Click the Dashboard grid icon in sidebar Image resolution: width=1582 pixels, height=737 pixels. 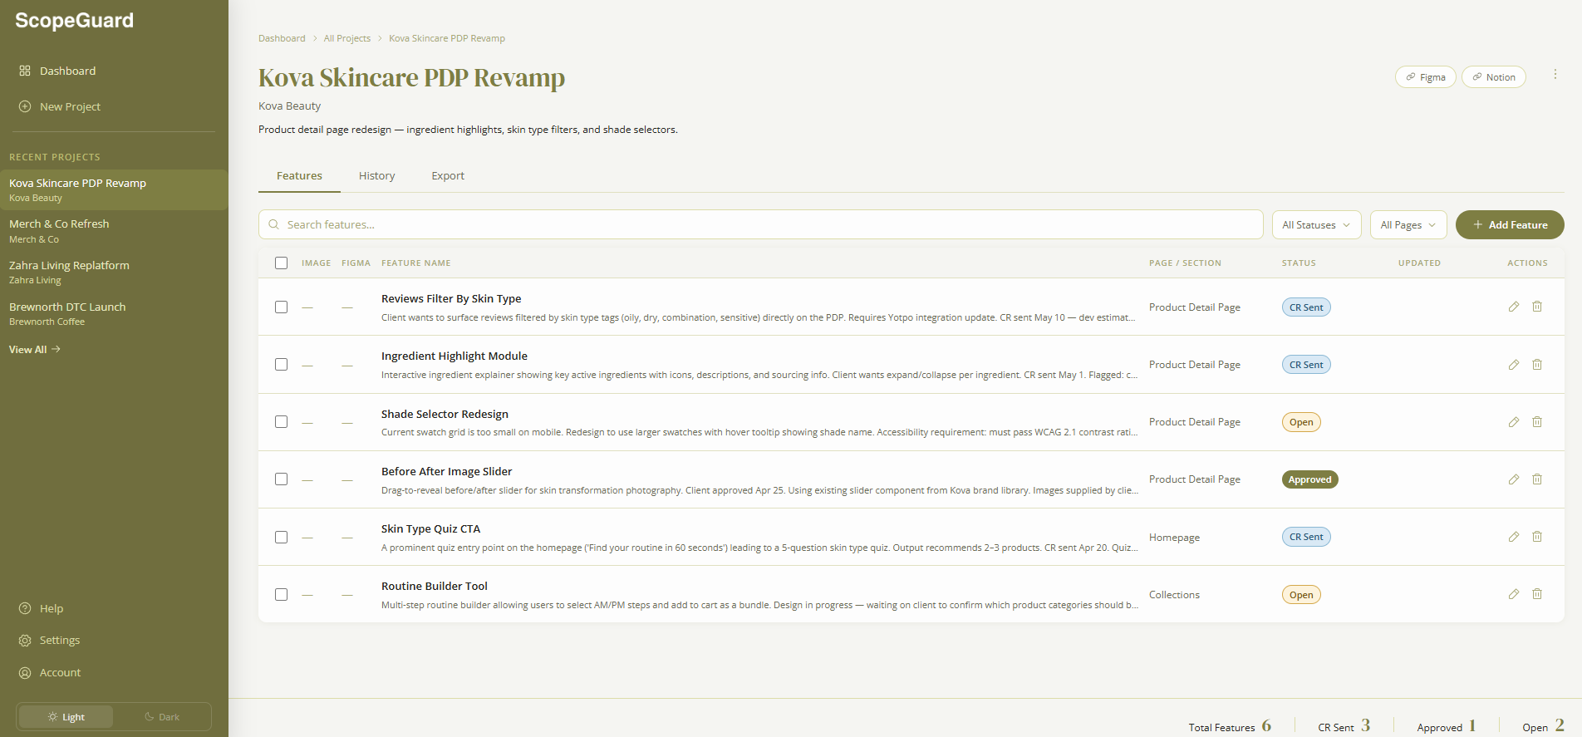[x=25, y=71]
